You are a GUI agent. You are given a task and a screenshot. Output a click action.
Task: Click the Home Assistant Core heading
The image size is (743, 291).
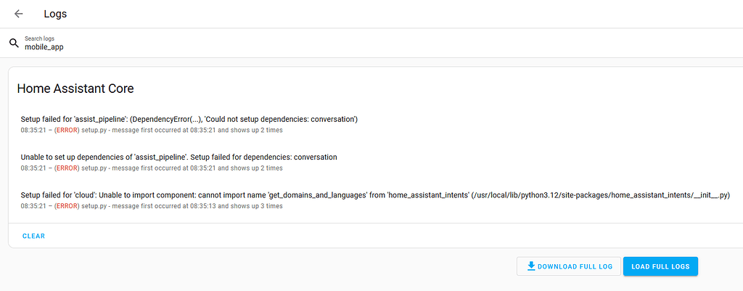click(x=75, y=89)
